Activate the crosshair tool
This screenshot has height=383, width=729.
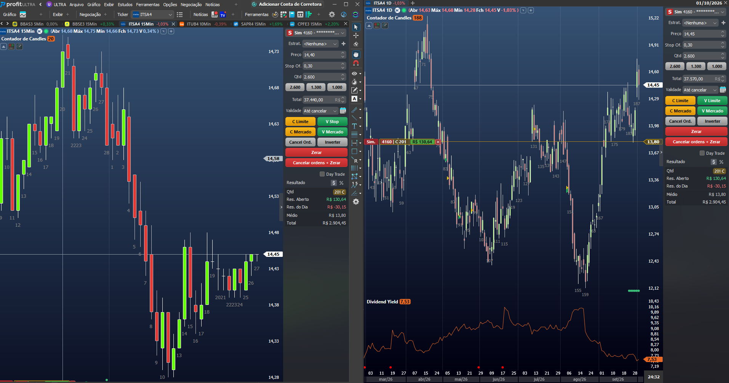356,35
